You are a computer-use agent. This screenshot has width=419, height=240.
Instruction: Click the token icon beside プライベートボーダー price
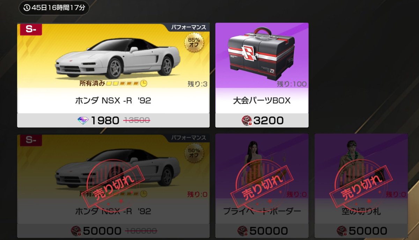243,231
